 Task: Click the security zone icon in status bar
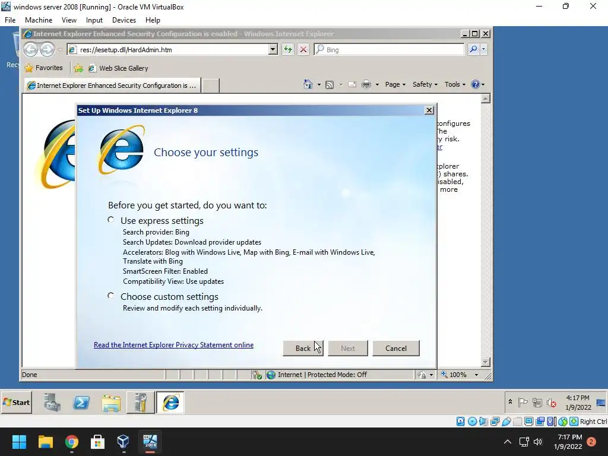point(271,375)
